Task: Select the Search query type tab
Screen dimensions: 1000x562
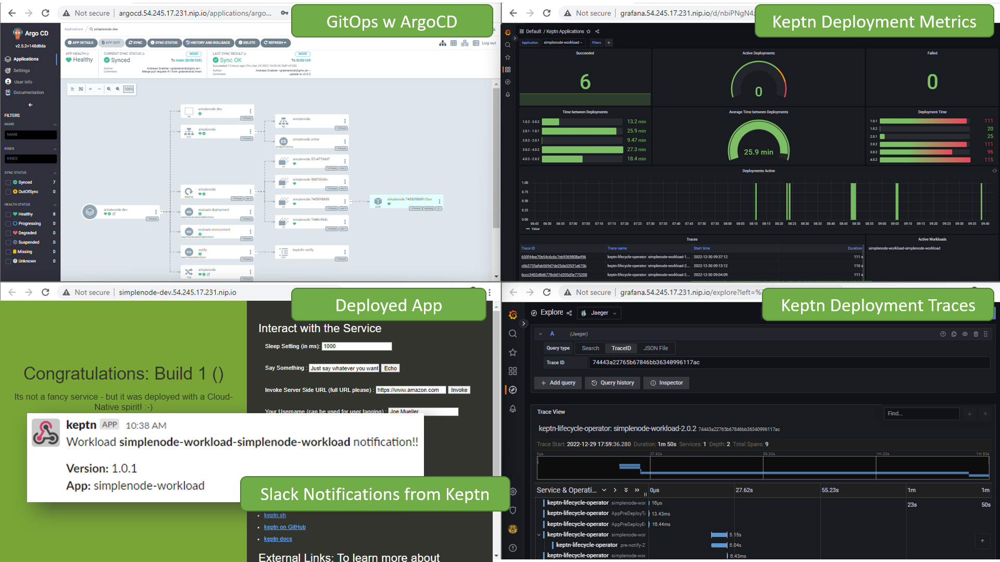Action: 590,348
